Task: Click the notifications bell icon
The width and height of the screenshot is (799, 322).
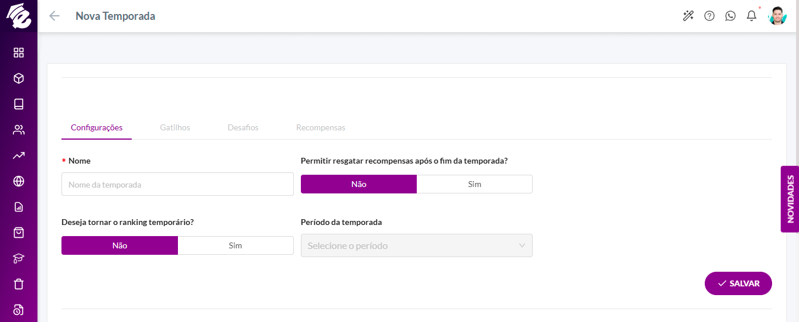Action: click(x=752, y=16)
